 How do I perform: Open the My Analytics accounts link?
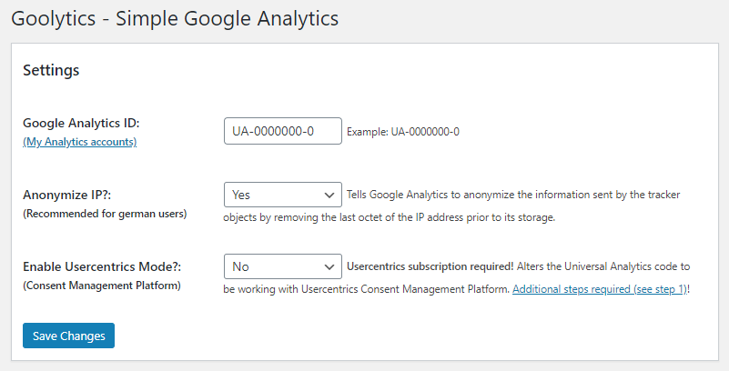coord(79,142)
